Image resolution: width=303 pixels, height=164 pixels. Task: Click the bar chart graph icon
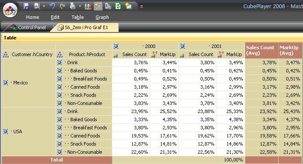click(x=88, y=6)
